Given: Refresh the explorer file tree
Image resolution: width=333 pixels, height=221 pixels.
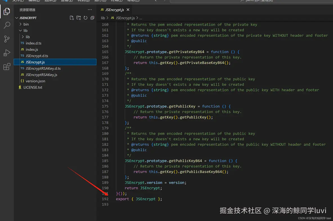Looking at the screenshot, I should coord(85,18).
